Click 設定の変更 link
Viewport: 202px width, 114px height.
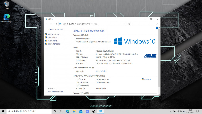(x=147, y=79)
